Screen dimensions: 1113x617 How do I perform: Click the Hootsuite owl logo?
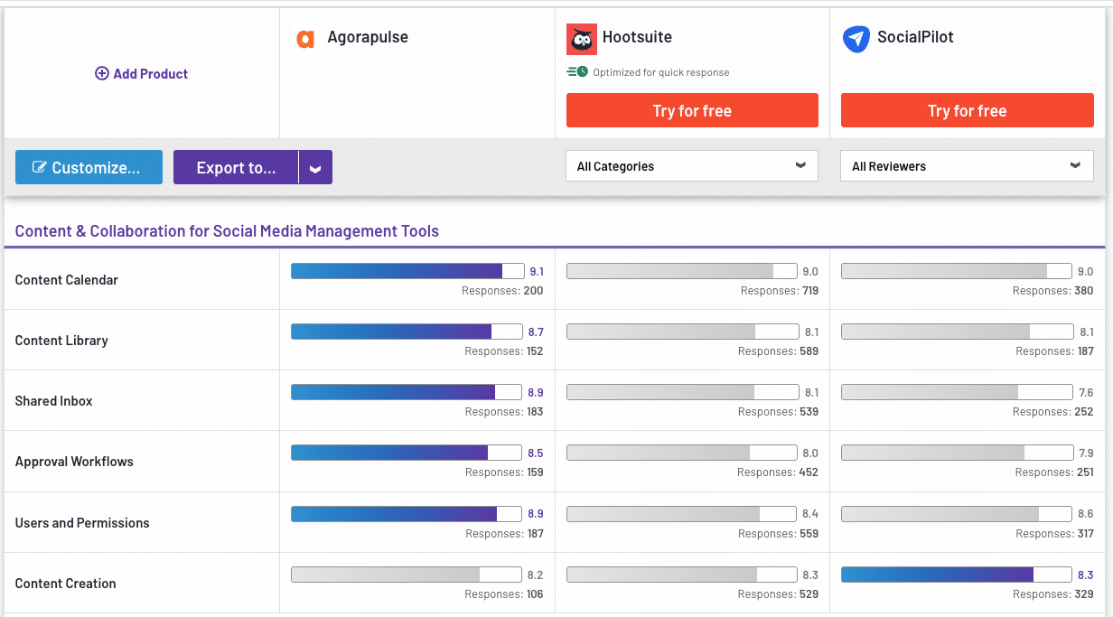[x=581, y=38]
